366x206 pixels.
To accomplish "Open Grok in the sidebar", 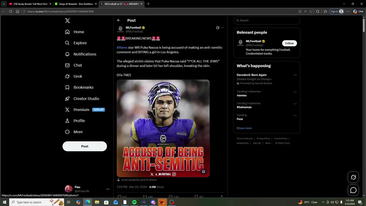I will click(x=73, y=76).
